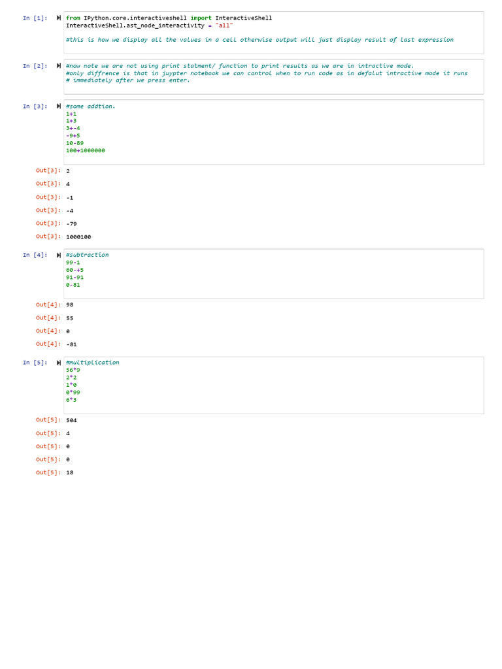Click the code line "91-91"

75,277
